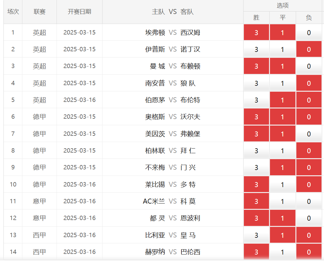Deselect win option 3 for 埃弗顿 VS 西汉姆
Viewport: 324px width, 262px height.
click(x=256, y=32)
